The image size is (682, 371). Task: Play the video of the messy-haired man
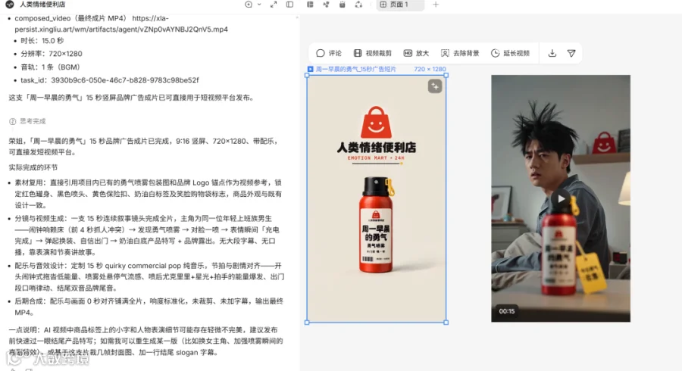(561, 198)
